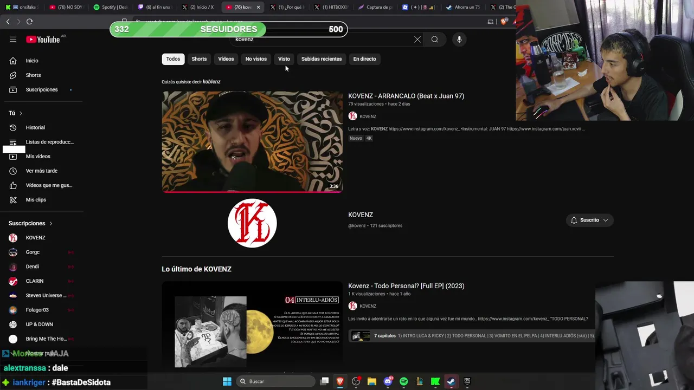Click the Todo Personal EP thumbnail
694x390 pixels.
(252, 326)
